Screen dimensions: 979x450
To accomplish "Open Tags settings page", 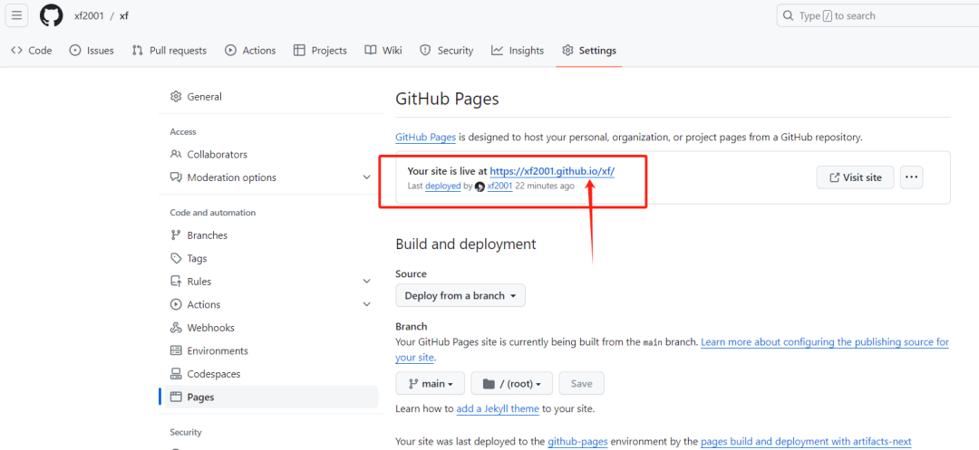I will point(272,259).
